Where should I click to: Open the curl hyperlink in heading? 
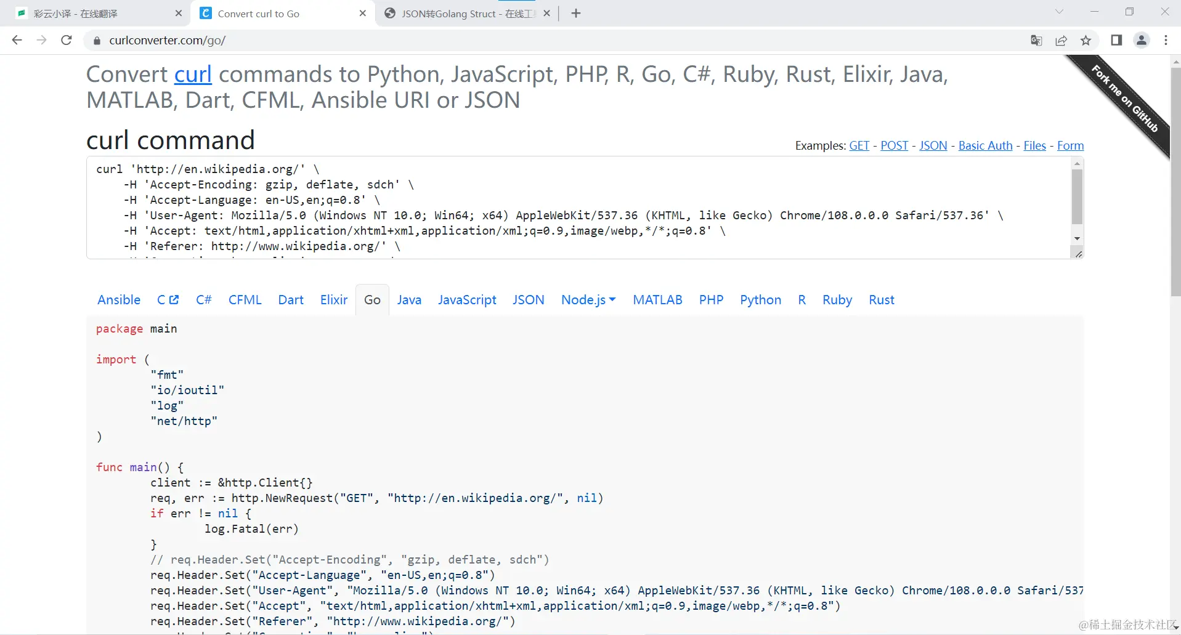point(193,75)
